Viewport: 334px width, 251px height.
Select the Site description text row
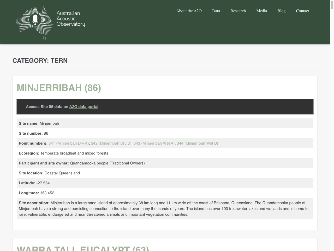(165, 208)
